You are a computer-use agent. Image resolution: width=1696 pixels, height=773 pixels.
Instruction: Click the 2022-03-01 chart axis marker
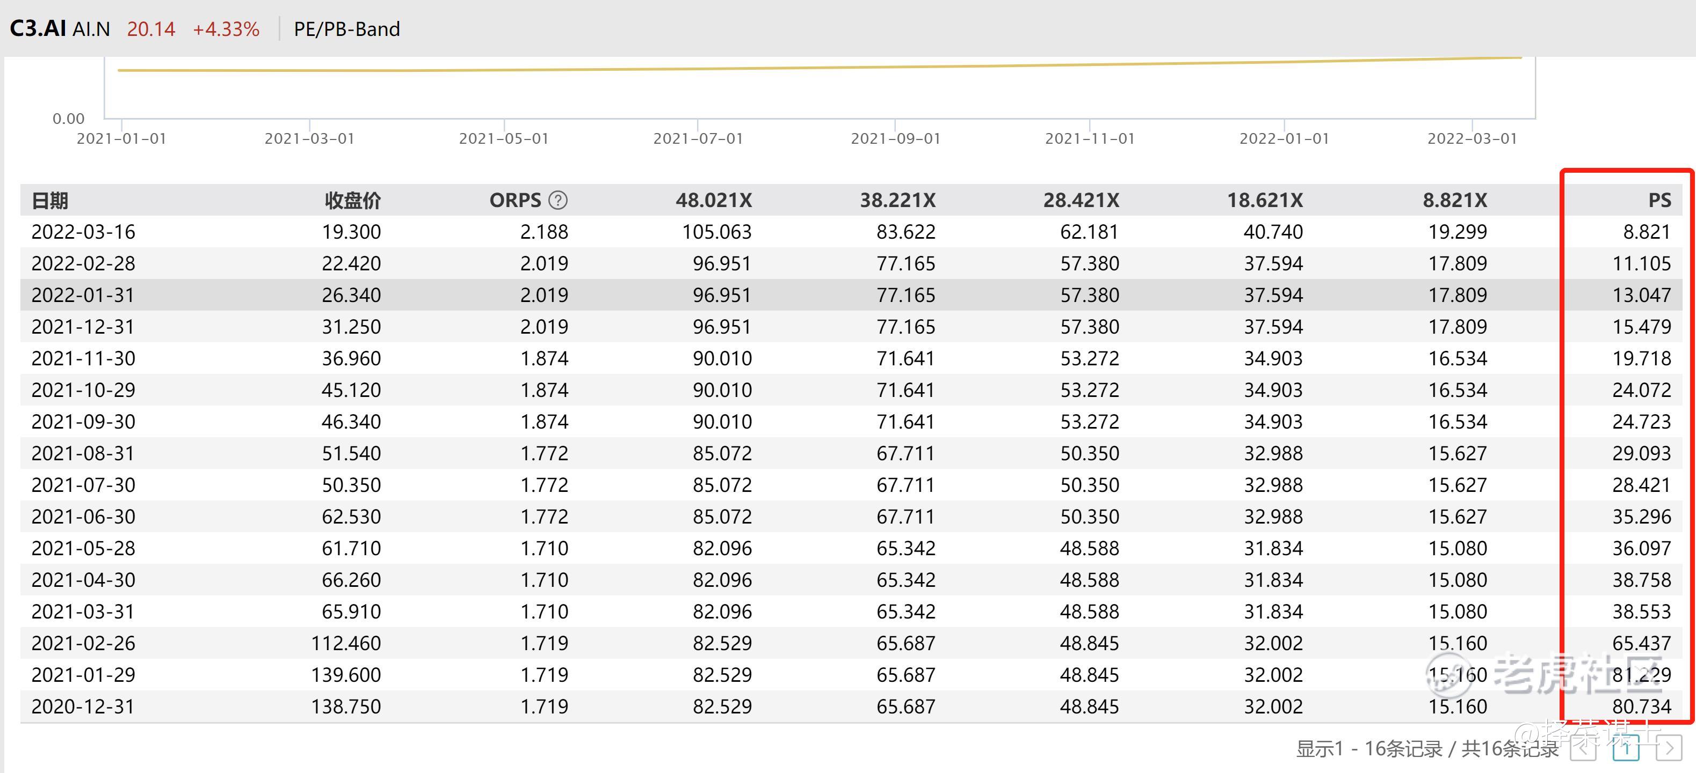click(1472, 138)
